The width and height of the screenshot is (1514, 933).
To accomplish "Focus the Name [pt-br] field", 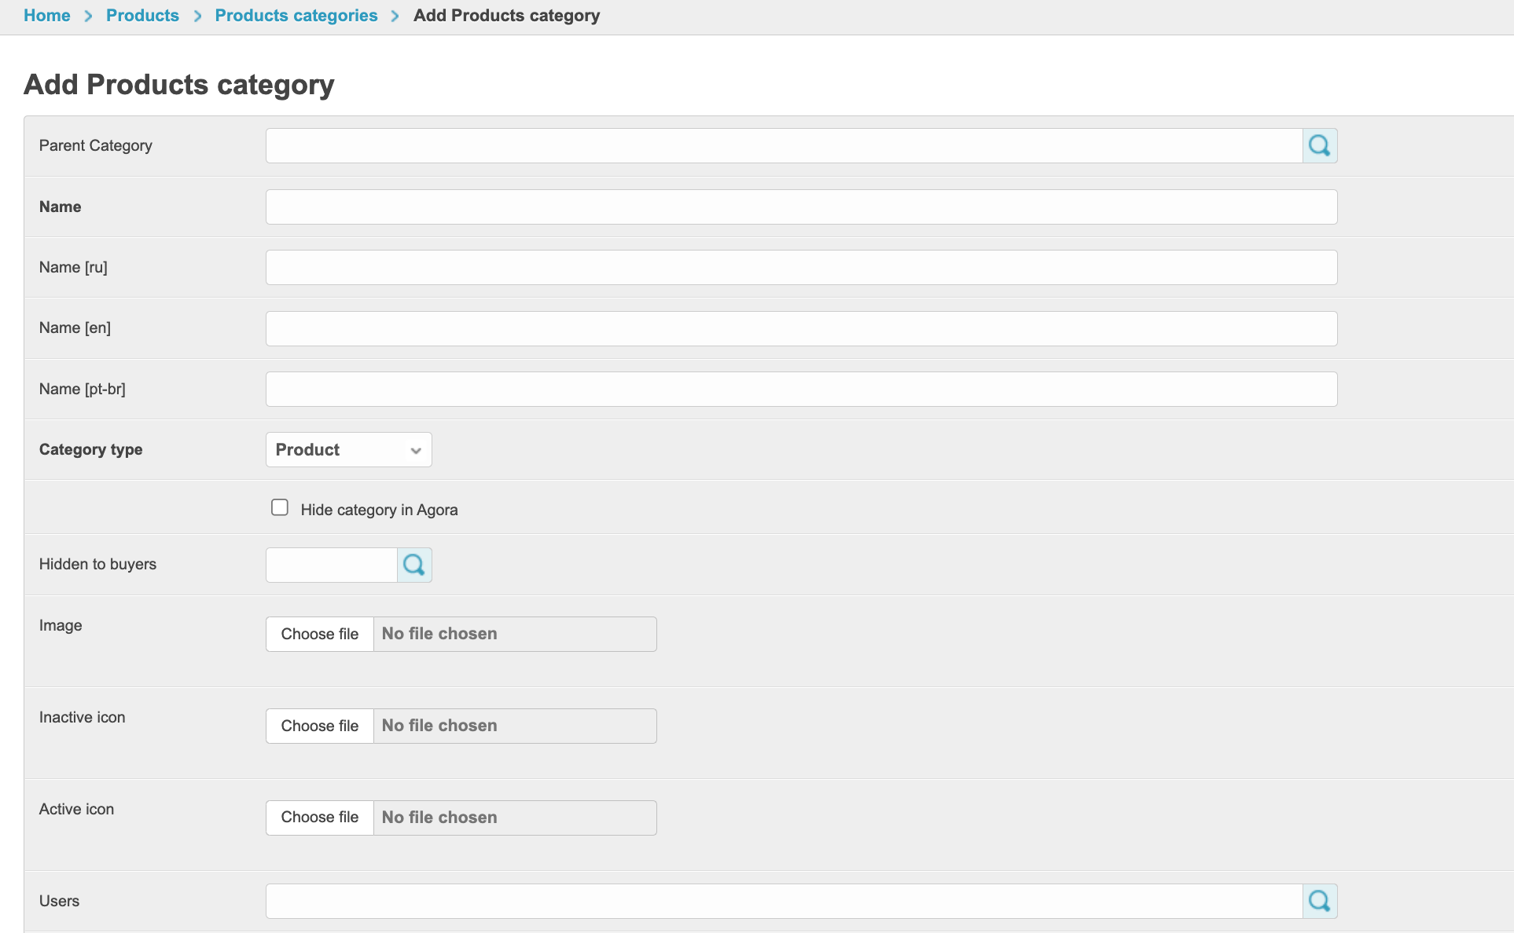I will (x=800, y=390).
